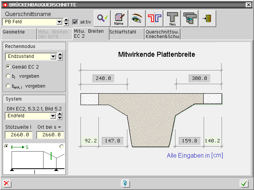Click the copy cross-section icon
The height and width of the screenshot is (190, 254).
point(190,18)
